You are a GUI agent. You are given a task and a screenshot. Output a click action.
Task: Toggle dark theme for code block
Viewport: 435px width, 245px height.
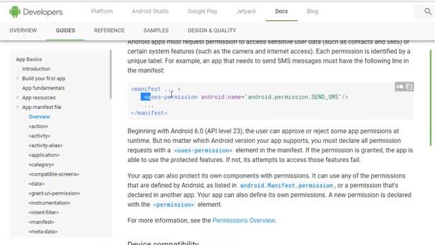coord(400,86)
